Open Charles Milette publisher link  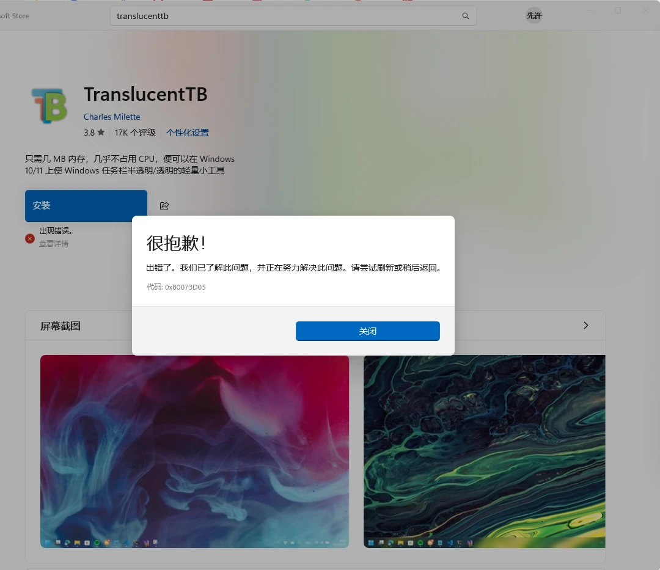(112, 117)
